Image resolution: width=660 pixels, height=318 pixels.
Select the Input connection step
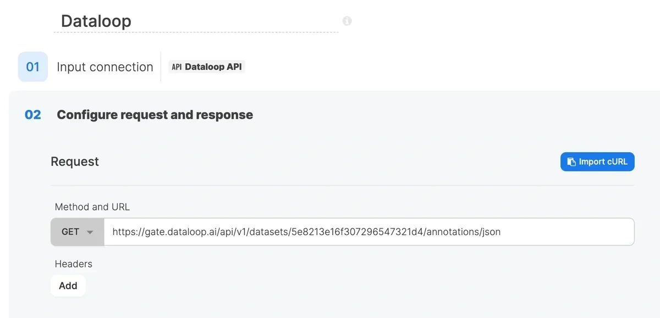coord(105,66)
